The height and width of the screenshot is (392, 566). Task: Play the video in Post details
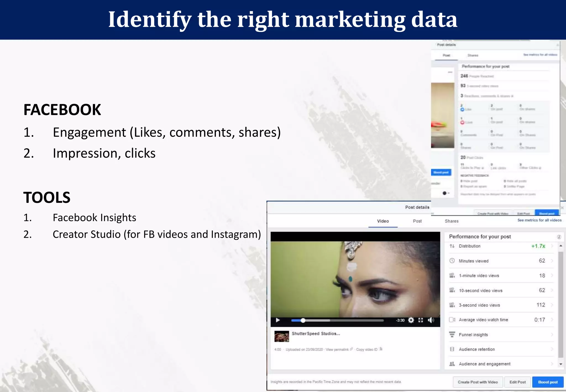pyautogui.click(x=278, y=320)
